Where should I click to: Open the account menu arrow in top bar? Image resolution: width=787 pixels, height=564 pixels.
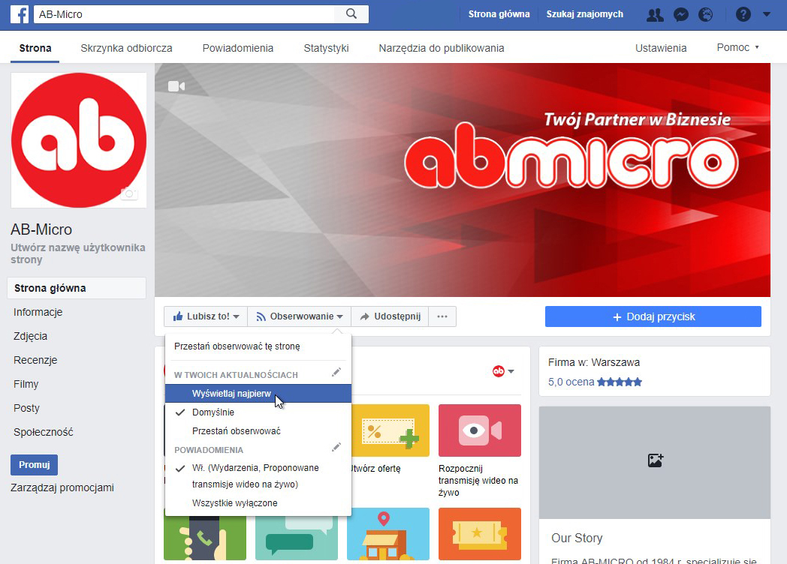(x=767, y=14)
